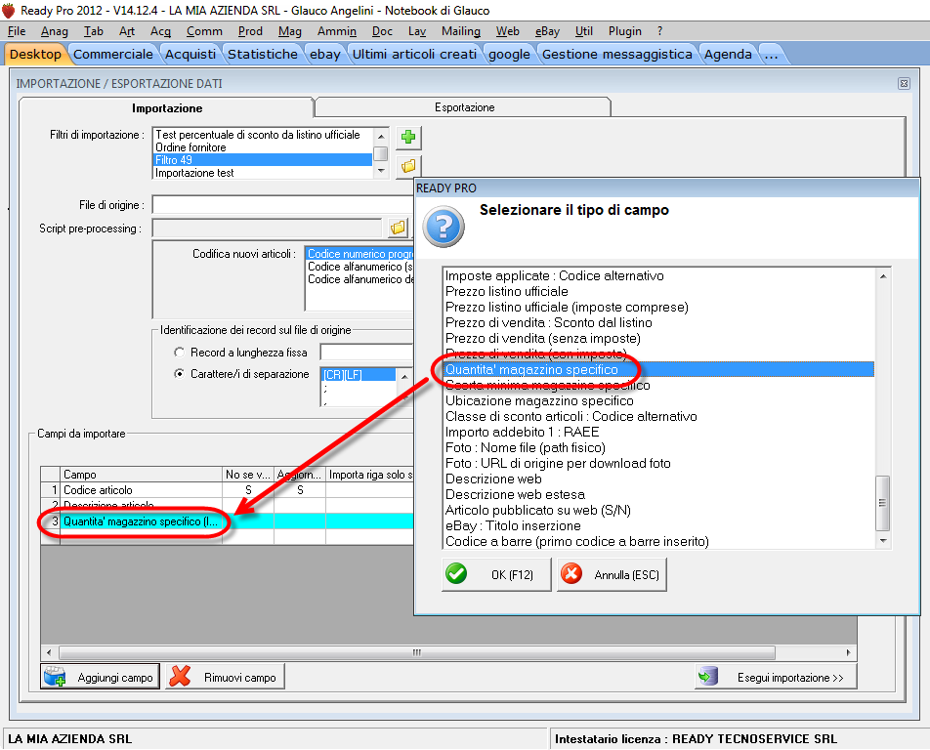This screenshot has height=750, width=930.
Task: Switch to the Esportazione tab
Action: [x=464, y=107]
